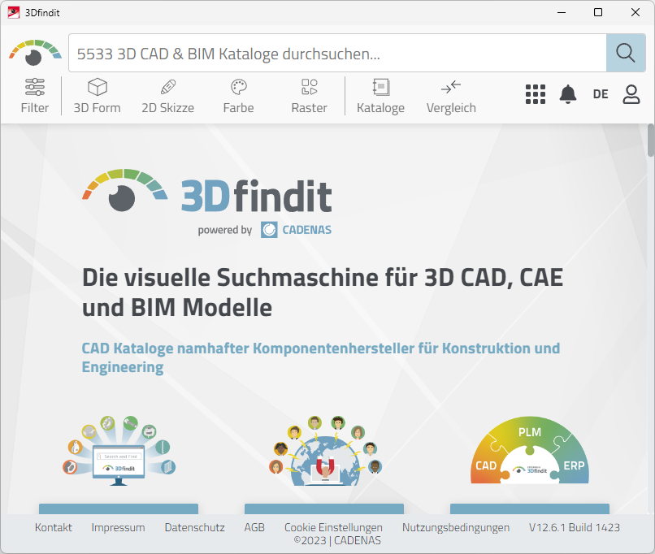Click the ©2023 | CADENAS copyright text
The image size is (655, 554).
tap(337, 540)
